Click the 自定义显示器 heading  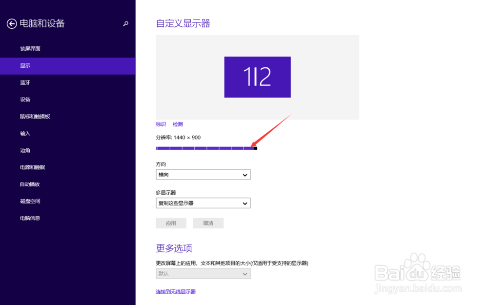pos(183,23)
